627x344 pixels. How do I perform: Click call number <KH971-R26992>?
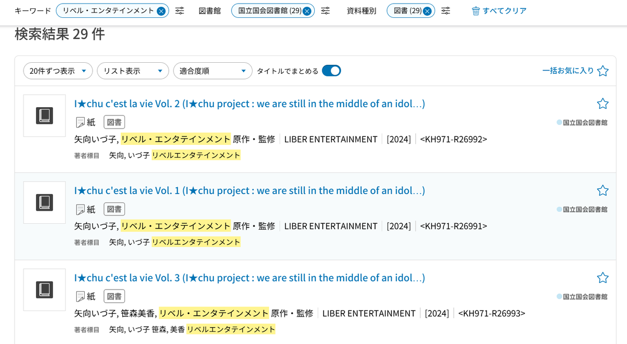pos(453,139)
